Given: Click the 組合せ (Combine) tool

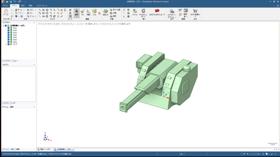Looking at the screenshot, I should [x=106, y=12].
